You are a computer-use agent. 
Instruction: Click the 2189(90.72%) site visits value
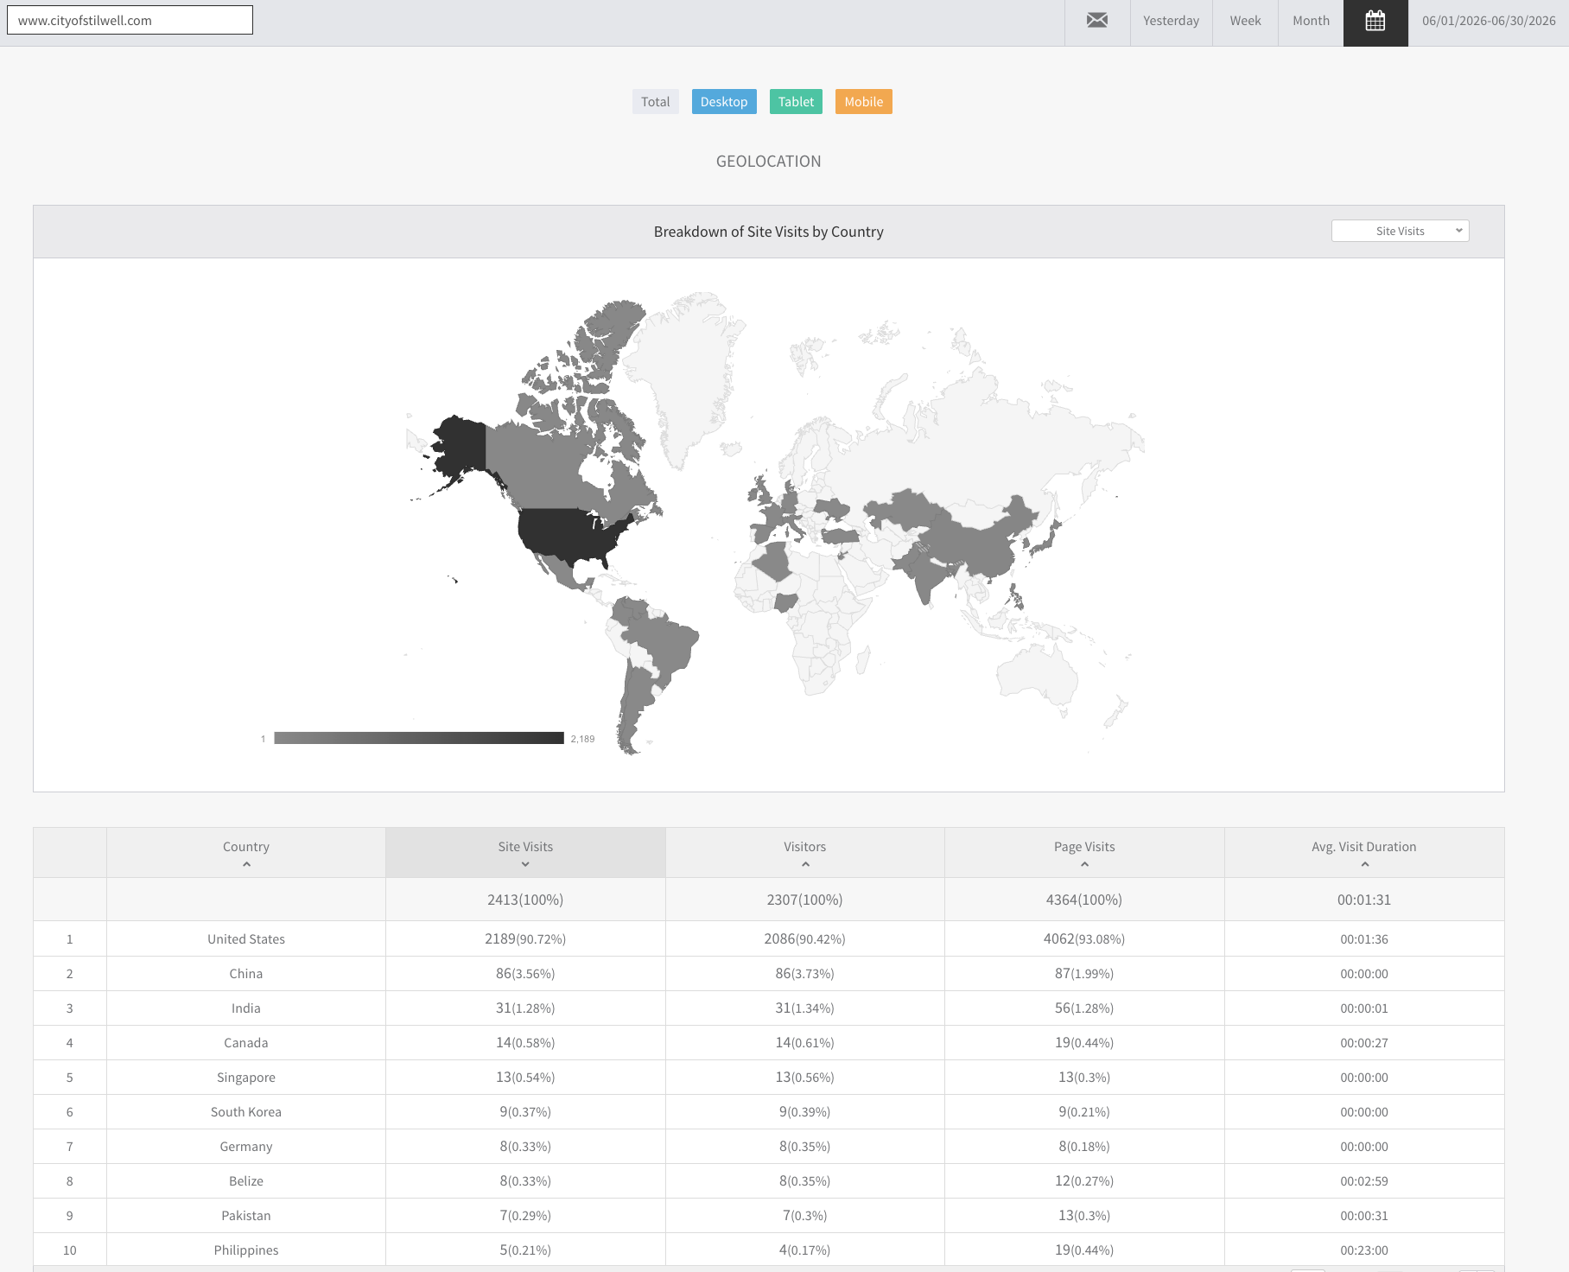[525, 939]
